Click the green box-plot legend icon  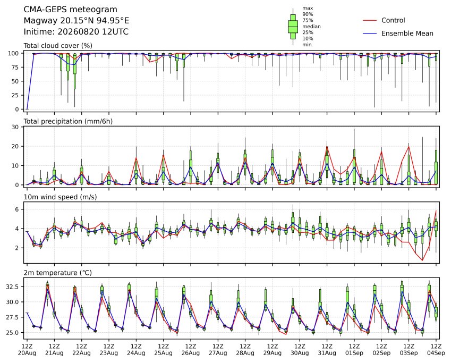[293, 27]
